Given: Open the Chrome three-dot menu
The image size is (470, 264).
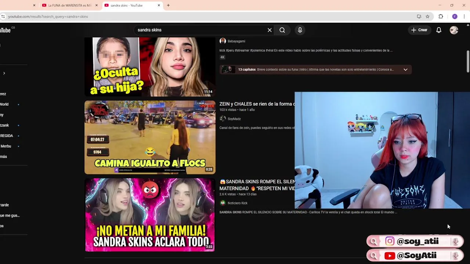Looking at the screenshot, I should coord(464,16).
